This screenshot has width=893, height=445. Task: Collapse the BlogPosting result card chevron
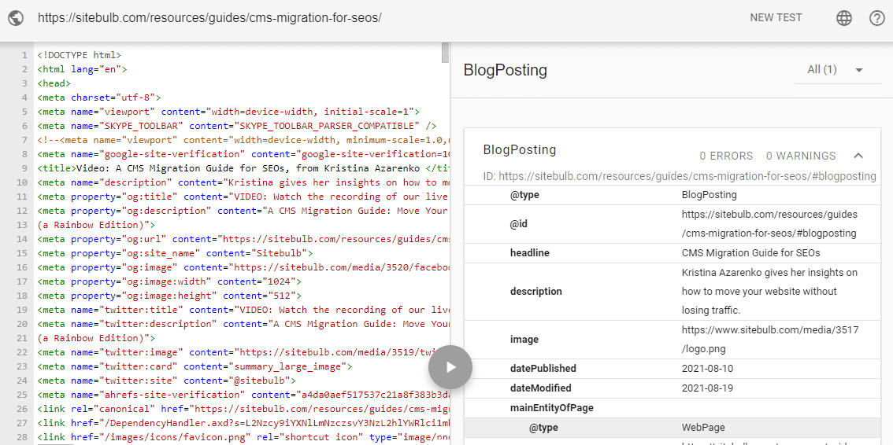click(859, 156)
